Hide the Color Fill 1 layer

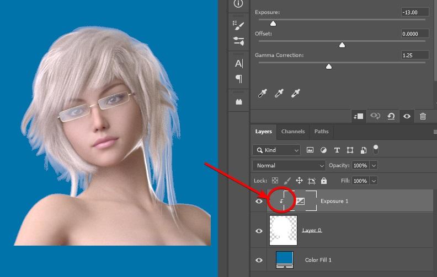pyautogui.click(x=259, y=260)
